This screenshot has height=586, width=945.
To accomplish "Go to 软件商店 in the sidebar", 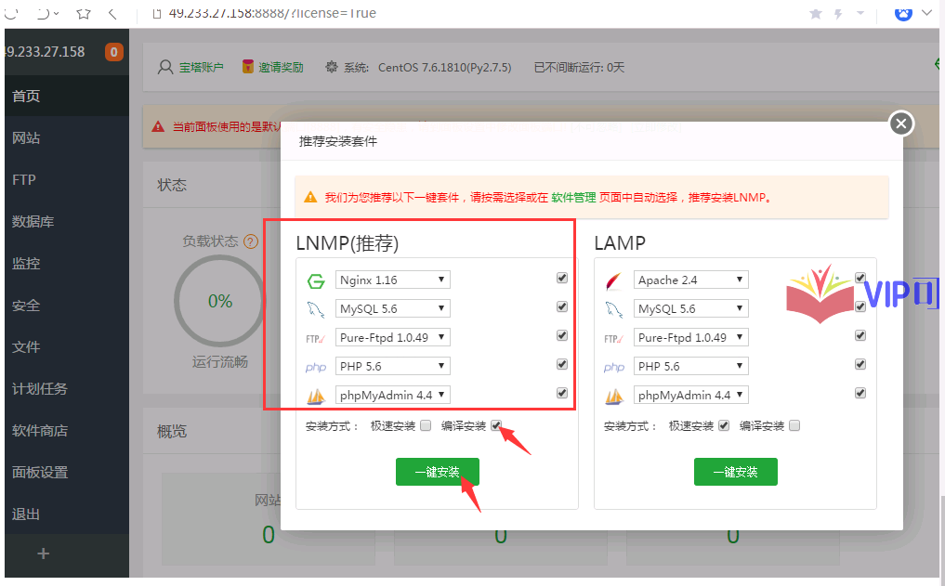I will click(40, 431).
